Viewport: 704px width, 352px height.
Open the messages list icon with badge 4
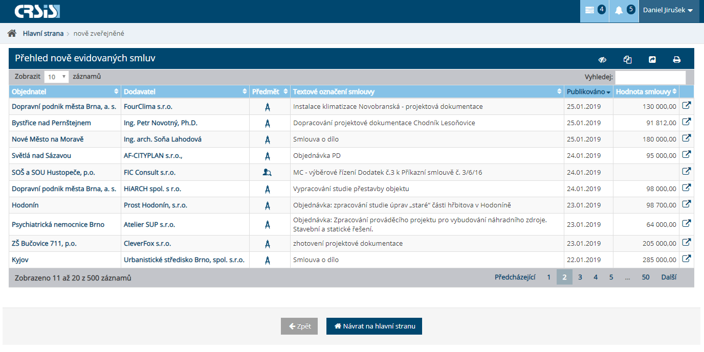pyautogui.click(x=594, y=11)
